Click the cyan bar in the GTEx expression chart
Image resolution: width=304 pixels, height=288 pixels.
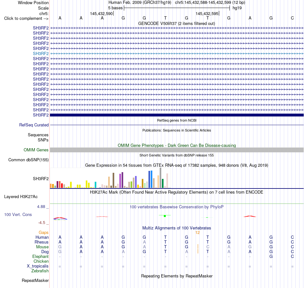click(95, 185)
